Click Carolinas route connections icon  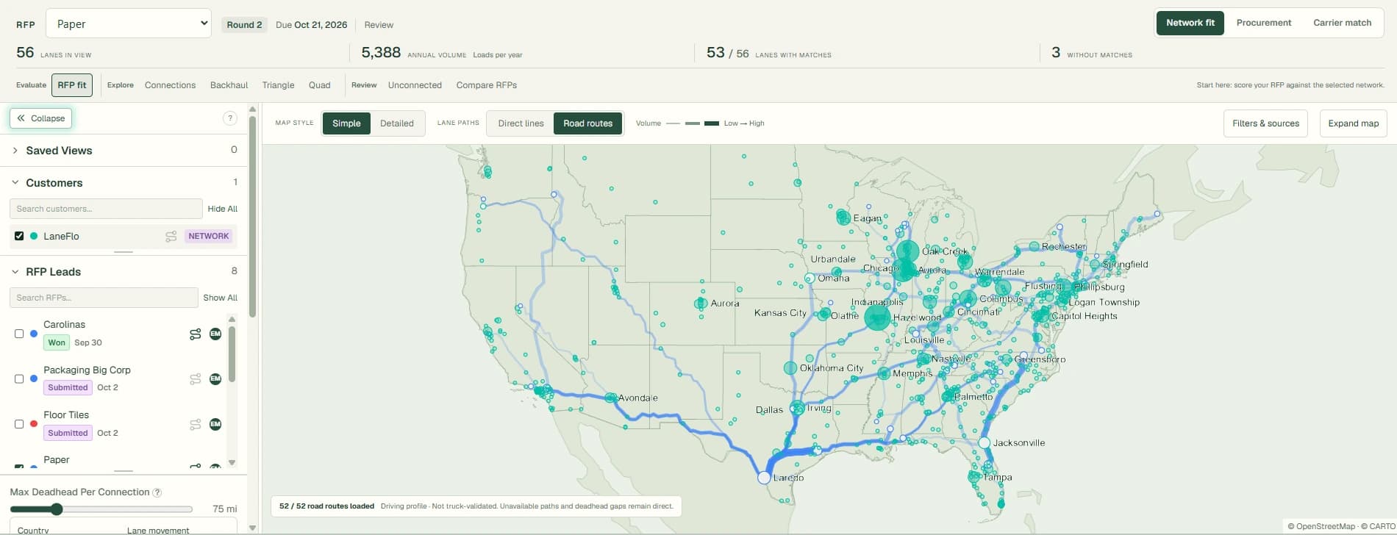(195, 334)
